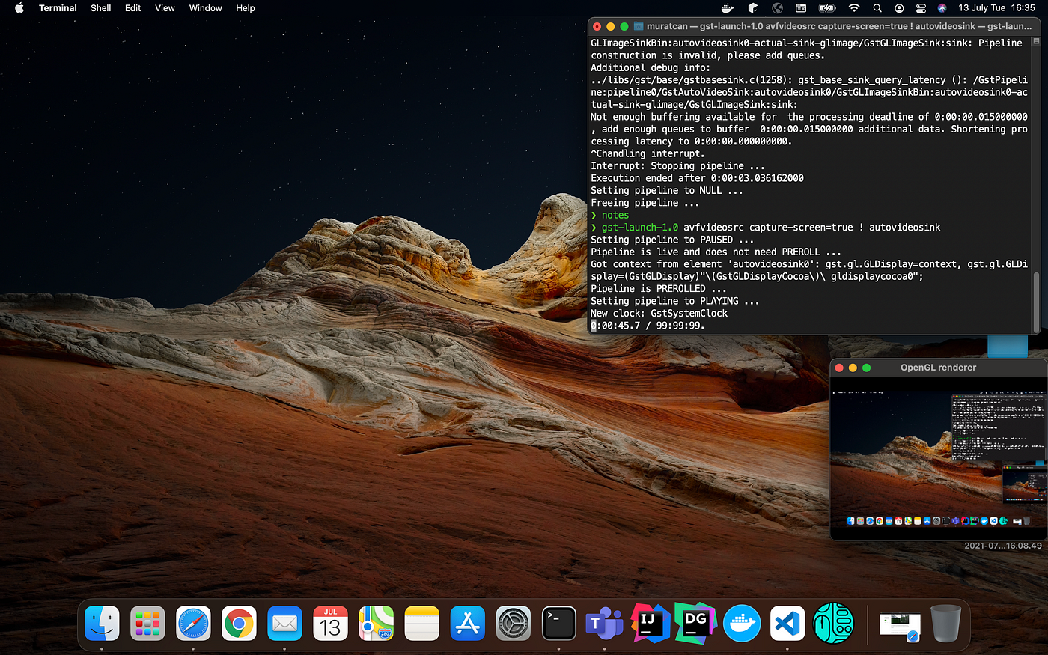The width and height of the screenshot is (1048, 655).
Task: Launch IntelliJ IDEA from the Dock
Action: [x=651, y=623]
